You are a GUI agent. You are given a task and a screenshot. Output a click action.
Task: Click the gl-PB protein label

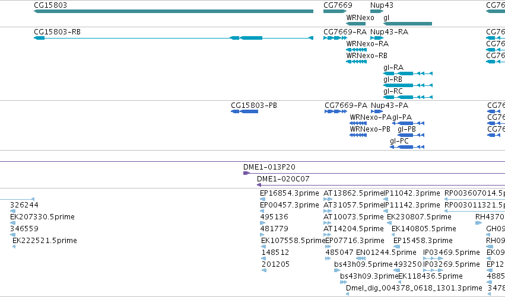[406, 129]
